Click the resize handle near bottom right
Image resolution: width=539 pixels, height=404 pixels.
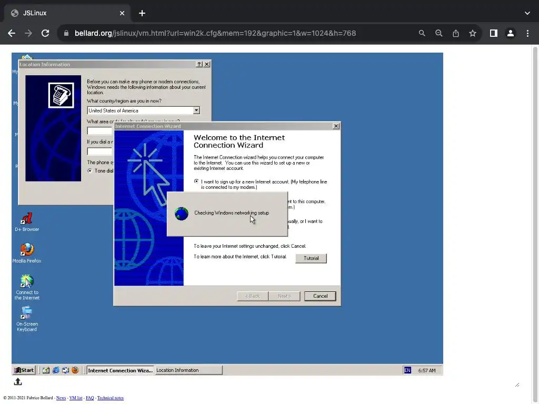pyautogui.click(x=517, y=385)
